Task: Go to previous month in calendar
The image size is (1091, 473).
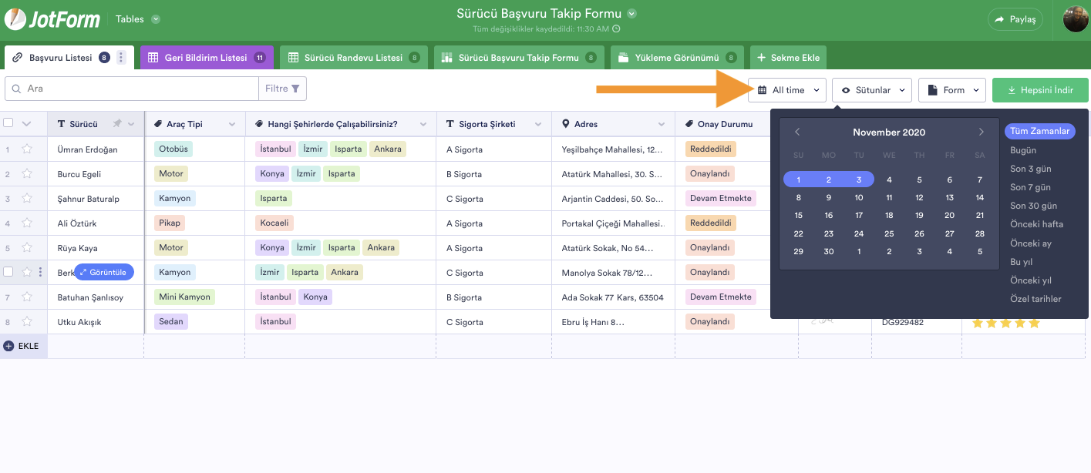Action: coord(798,133)
